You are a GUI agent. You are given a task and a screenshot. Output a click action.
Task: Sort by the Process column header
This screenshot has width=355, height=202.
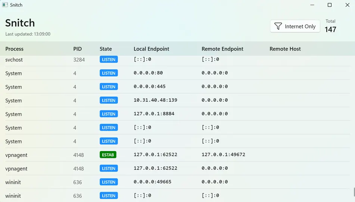tap(14, 49)
